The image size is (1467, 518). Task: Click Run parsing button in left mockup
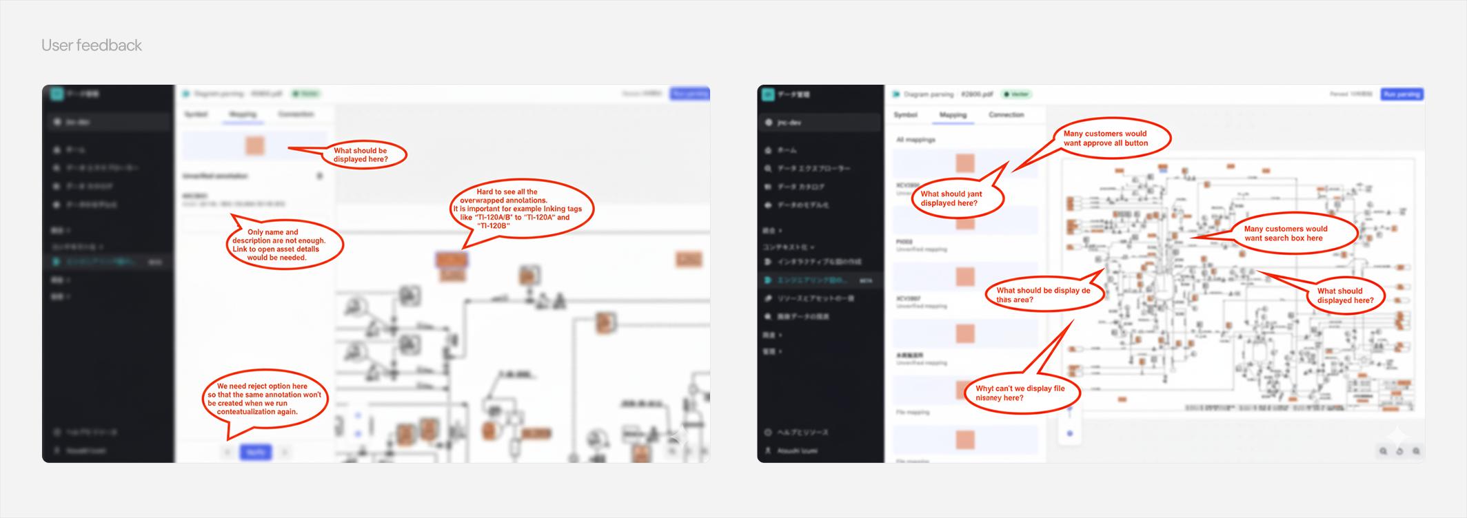pyautogui.click(x=690, y=94)
